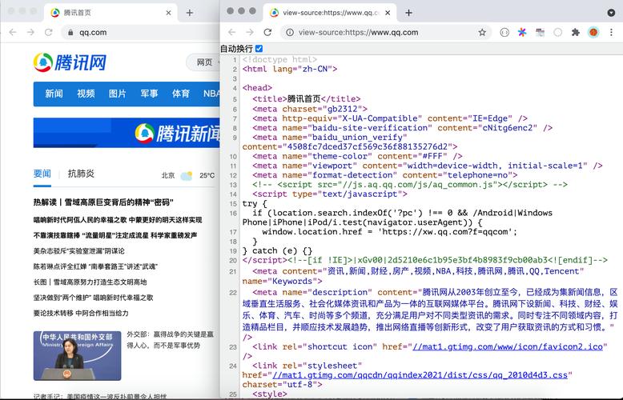Click the 腾讯网 logo
Screen dimensions: 623x400
coord(70,62)
